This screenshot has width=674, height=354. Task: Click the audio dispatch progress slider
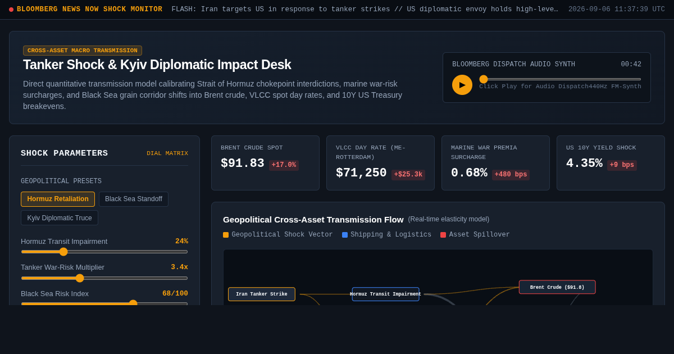click(x=560, y=79)
